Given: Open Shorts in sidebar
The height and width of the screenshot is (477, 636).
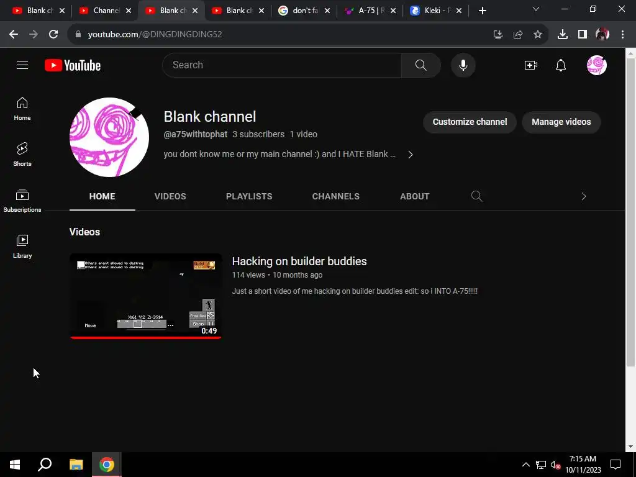Looking at the screenshot, I should [22, 155].
